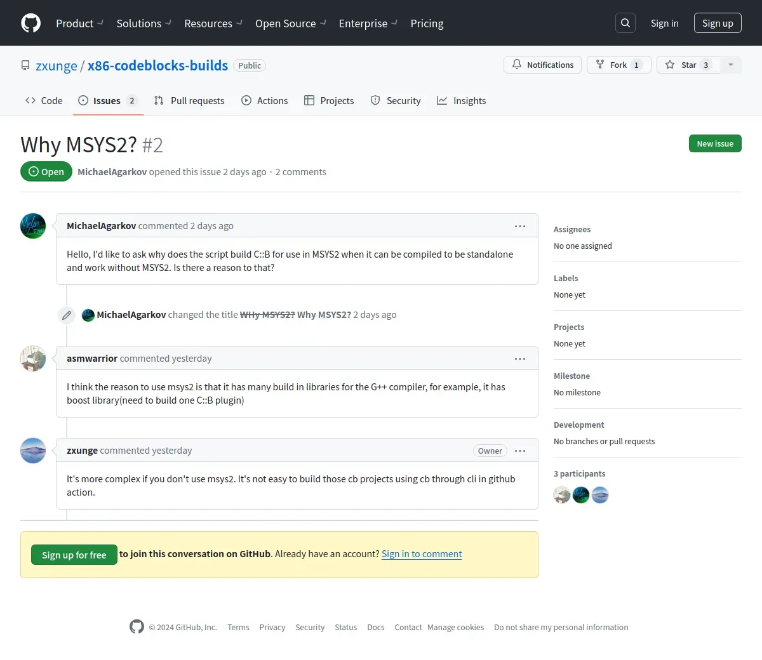Open the star lists dropdown arrow
This screenshot has height=660, width=762.
click(x=731, y=65)
